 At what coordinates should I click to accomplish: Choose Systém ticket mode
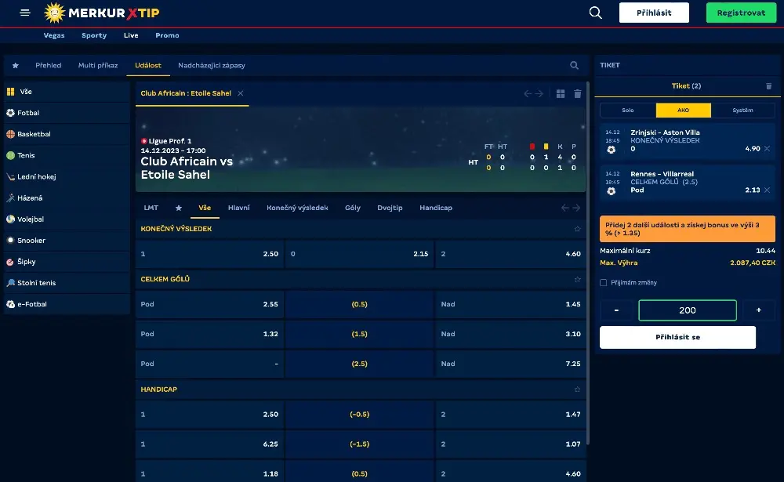[x=742, y=110]
